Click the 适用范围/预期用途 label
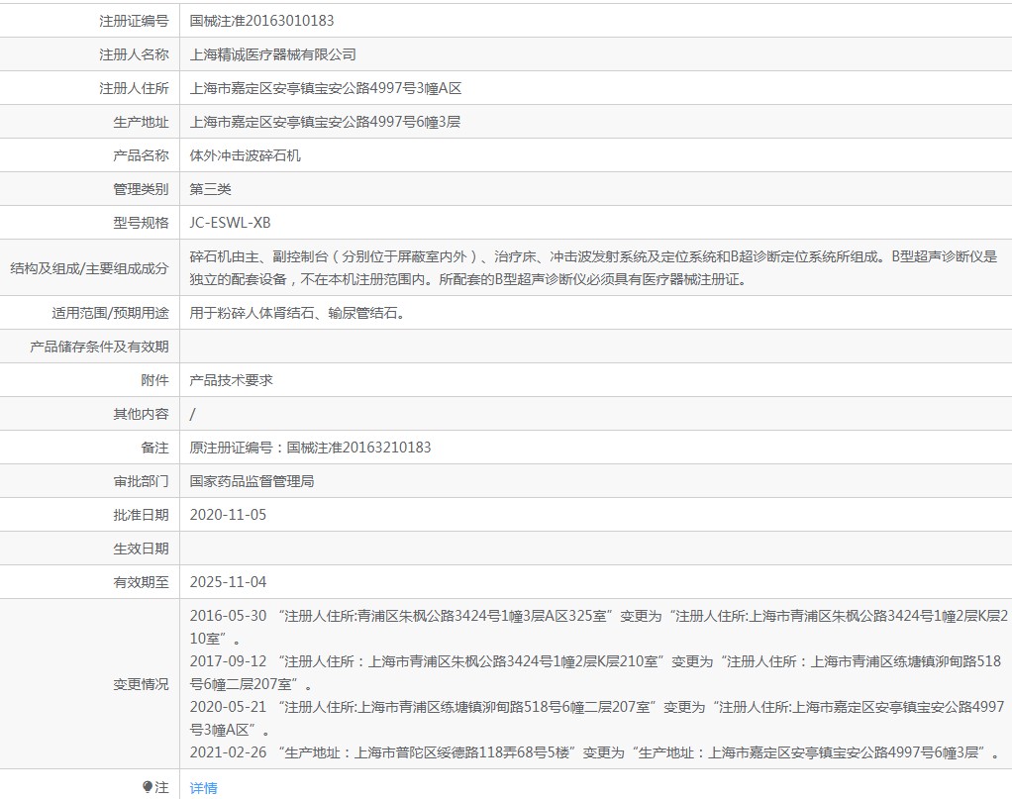The height and width of the screenshot is (799, 1012). pos(110,313)
